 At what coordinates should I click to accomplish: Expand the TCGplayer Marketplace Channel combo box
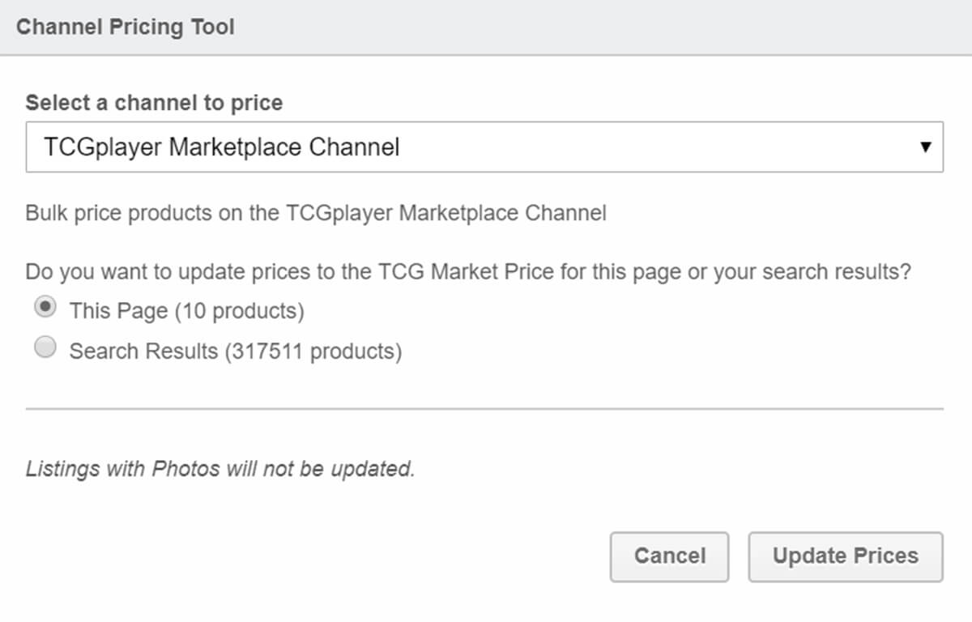point(486,147)
